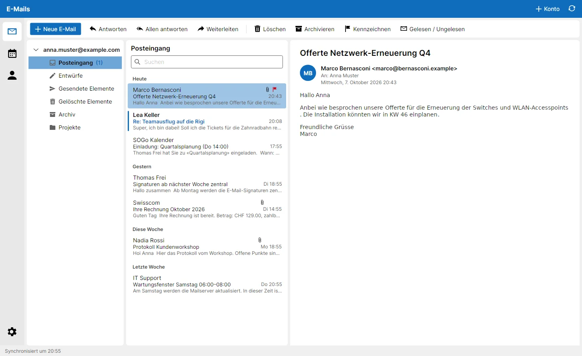The height and width of the screenshot is (356, 582).
Task: Select the Posteingang folder
Action: [x=75, y=63]
